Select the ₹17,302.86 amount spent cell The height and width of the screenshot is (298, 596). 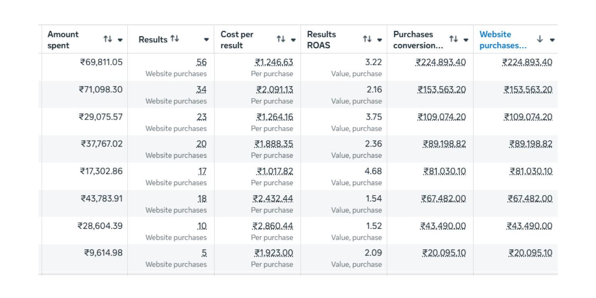click(101, 171)
